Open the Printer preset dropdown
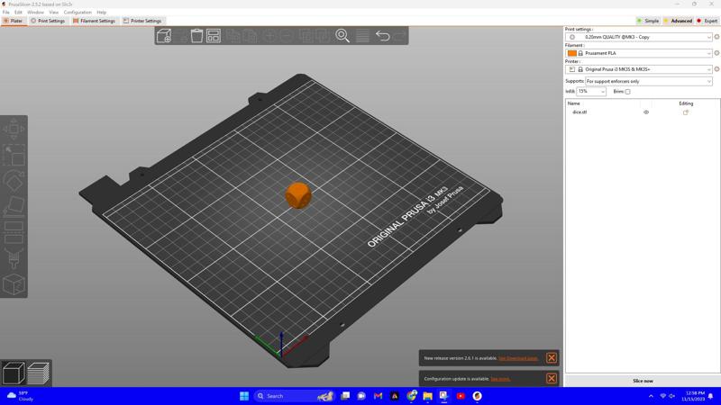The width and height of the screenshot is (721, 405). pyautogui.click(x=639, y=69)
